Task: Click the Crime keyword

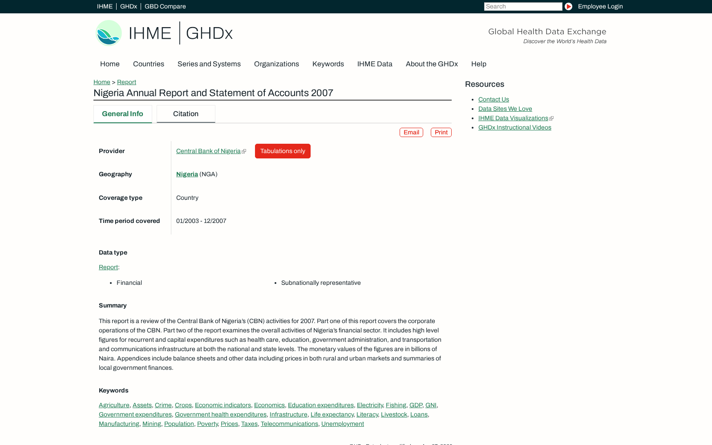Action: tap(163, 405)
